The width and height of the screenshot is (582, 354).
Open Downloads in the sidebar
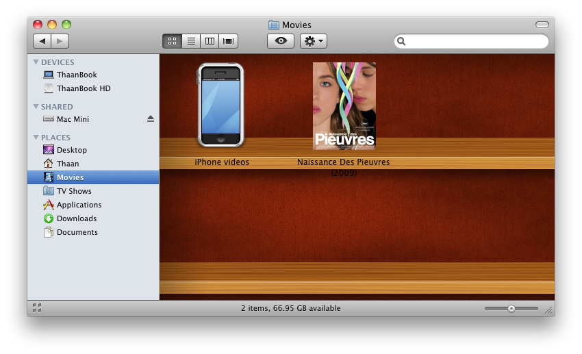coord(93,218)
